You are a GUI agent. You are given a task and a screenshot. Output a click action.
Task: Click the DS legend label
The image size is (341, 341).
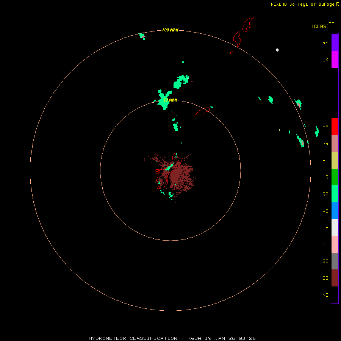pyautogui.click(x=325, y=227)
